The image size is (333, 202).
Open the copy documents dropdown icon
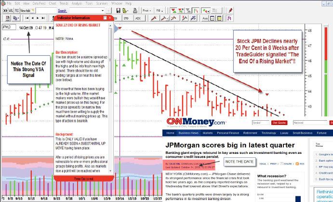coord(16,18)
